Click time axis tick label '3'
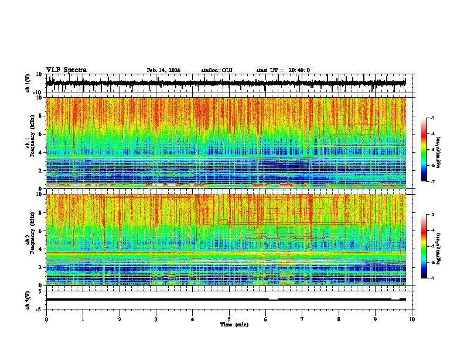 (156, 319)
